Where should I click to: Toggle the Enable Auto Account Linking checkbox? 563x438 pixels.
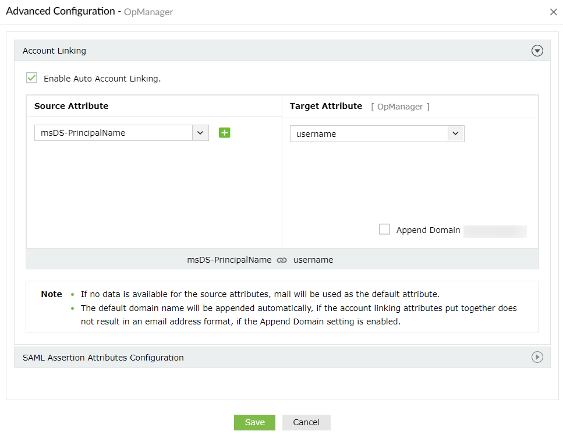(x=32, y=78)
